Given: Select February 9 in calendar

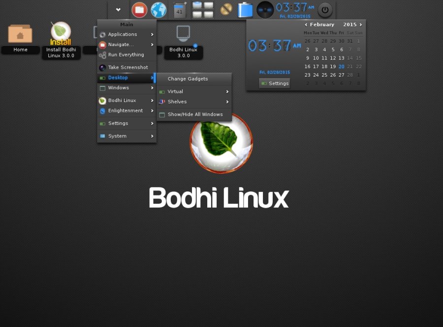Looking at the screenshot, I should click(x=307, y=58).
